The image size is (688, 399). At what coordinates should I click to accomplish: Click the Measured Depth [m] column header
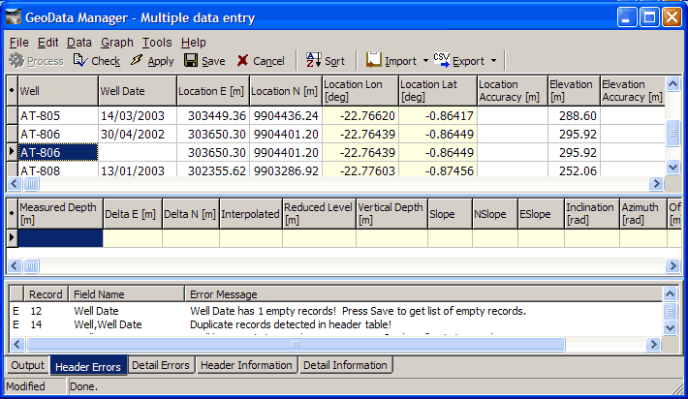pos(60,213)
